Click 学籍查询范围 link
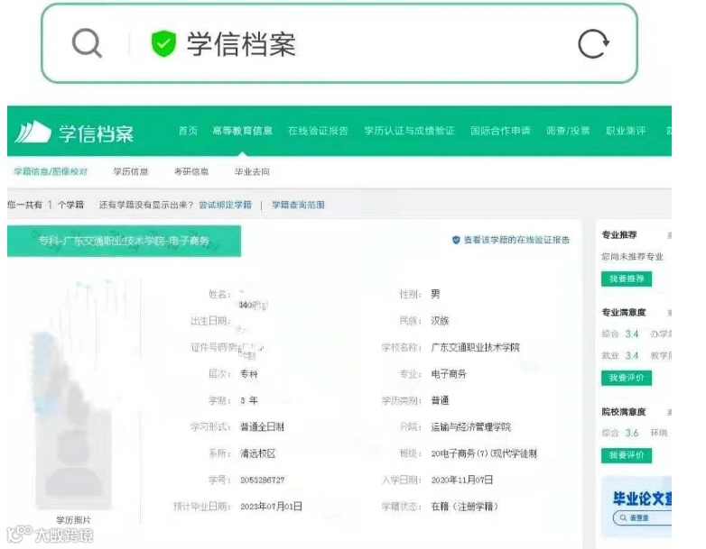Image resolution: width=706 pixels, height=549 pixels. (298, 205)
